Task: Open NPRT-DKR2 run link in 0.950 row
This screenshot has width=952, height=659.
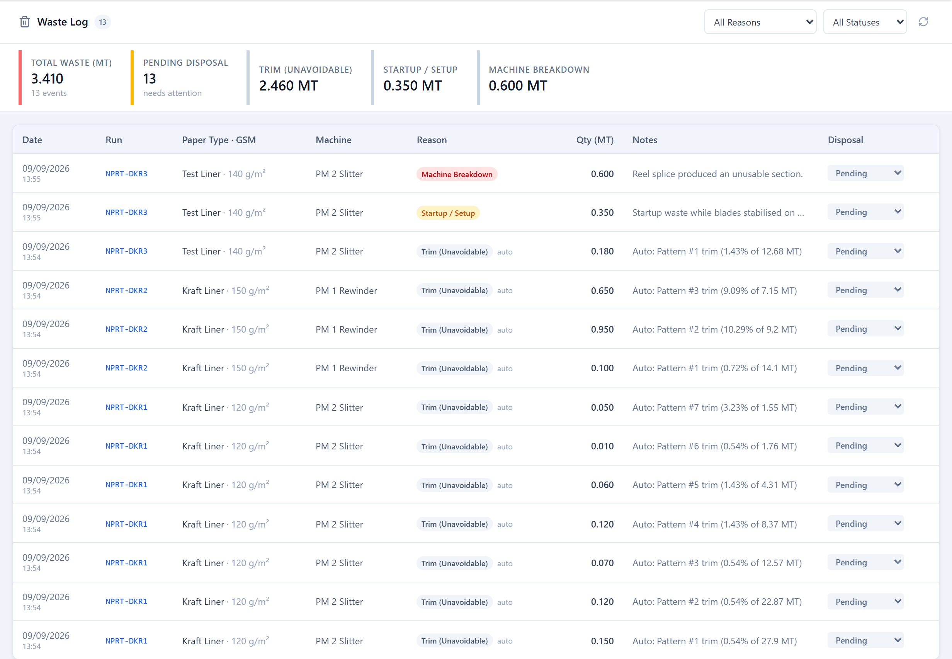Action: (x=126, y=329)
